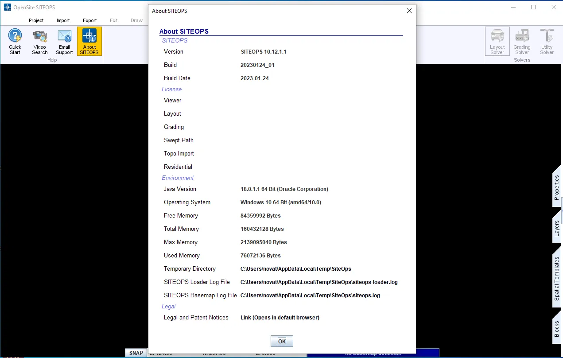Image resolution: width=563 pixels, height=358 pixels.
Task: Select Java version value 18.0.1.1 64 Bit
Action: point(284,189)
